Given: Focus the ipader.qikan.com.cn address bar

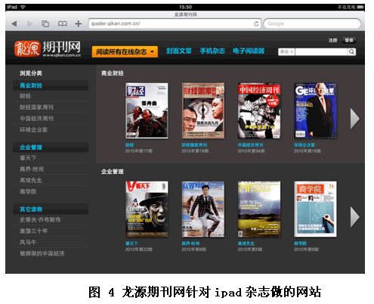Looking at the screenshot, I should 175,23.
